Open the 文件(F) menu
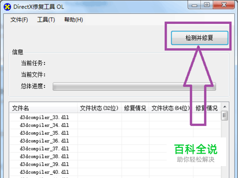Screen dimensions: 238x178 coord(19,20)
